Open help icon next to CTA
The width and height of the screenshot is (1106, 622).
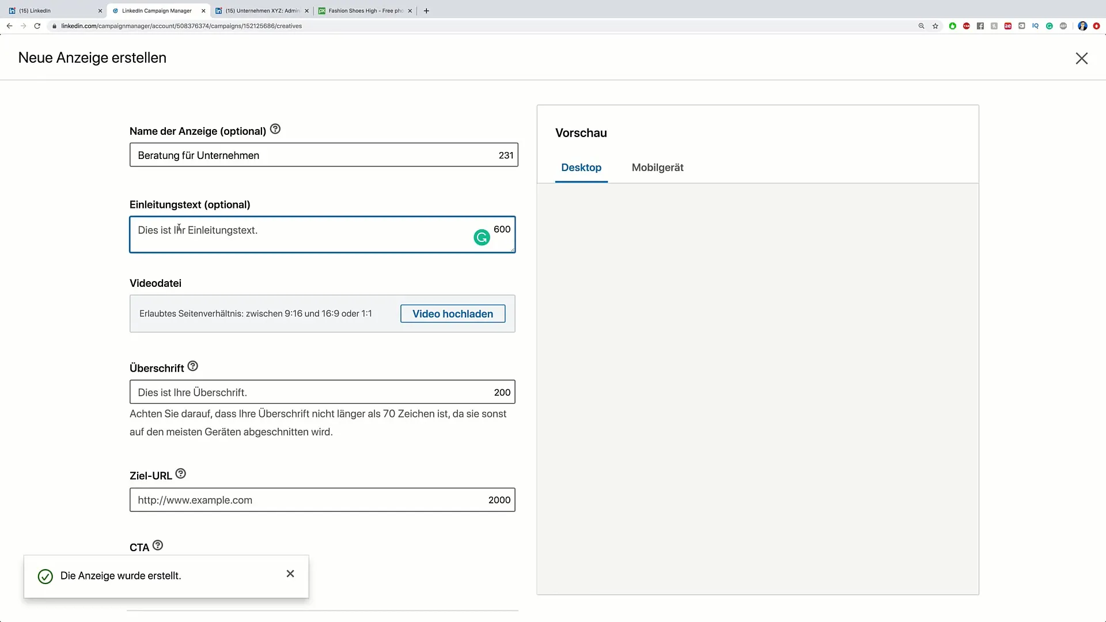pyautogui.click(x=158, y=545)
